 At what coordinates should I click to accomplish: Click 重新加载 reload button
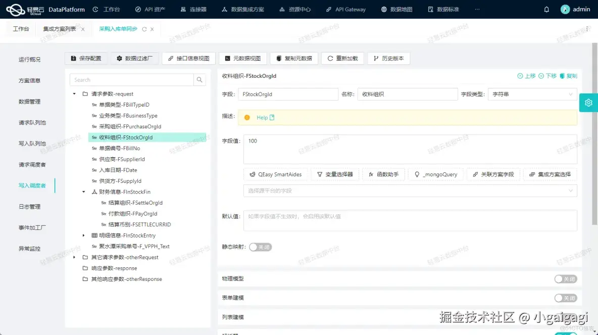click(x=342, y=59)
